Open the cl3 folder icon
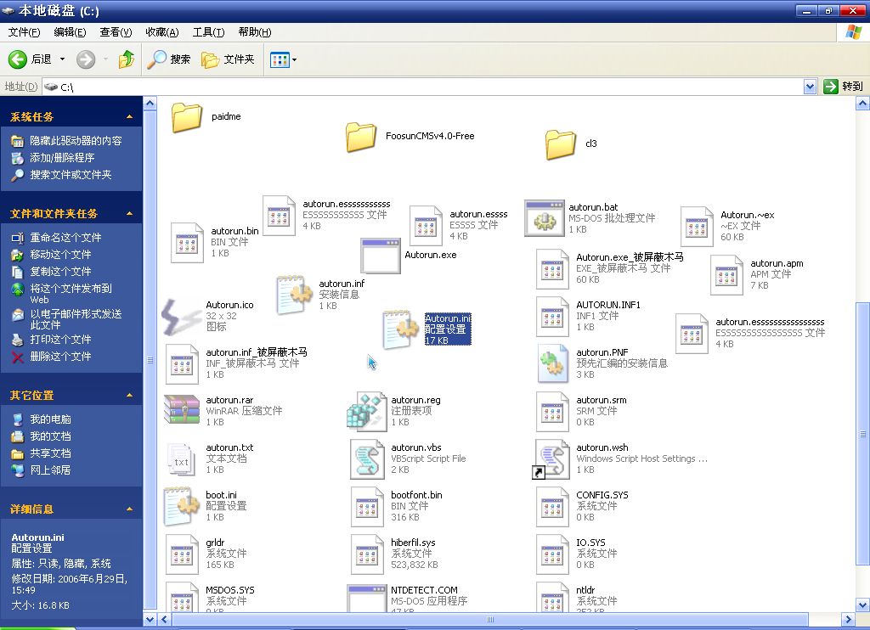 [x=561, y=144]
